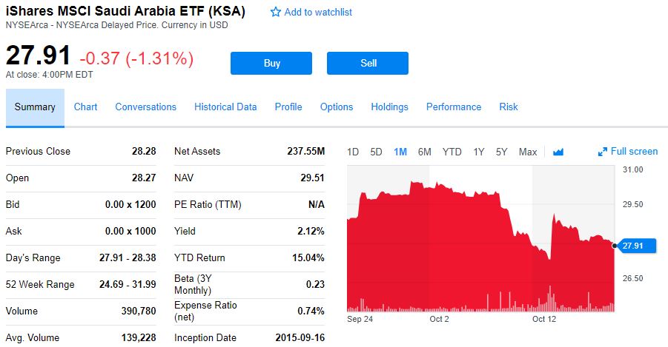View the Historical Data tab
The width and height of the screenshot is (668, 347).
(225, 107)
